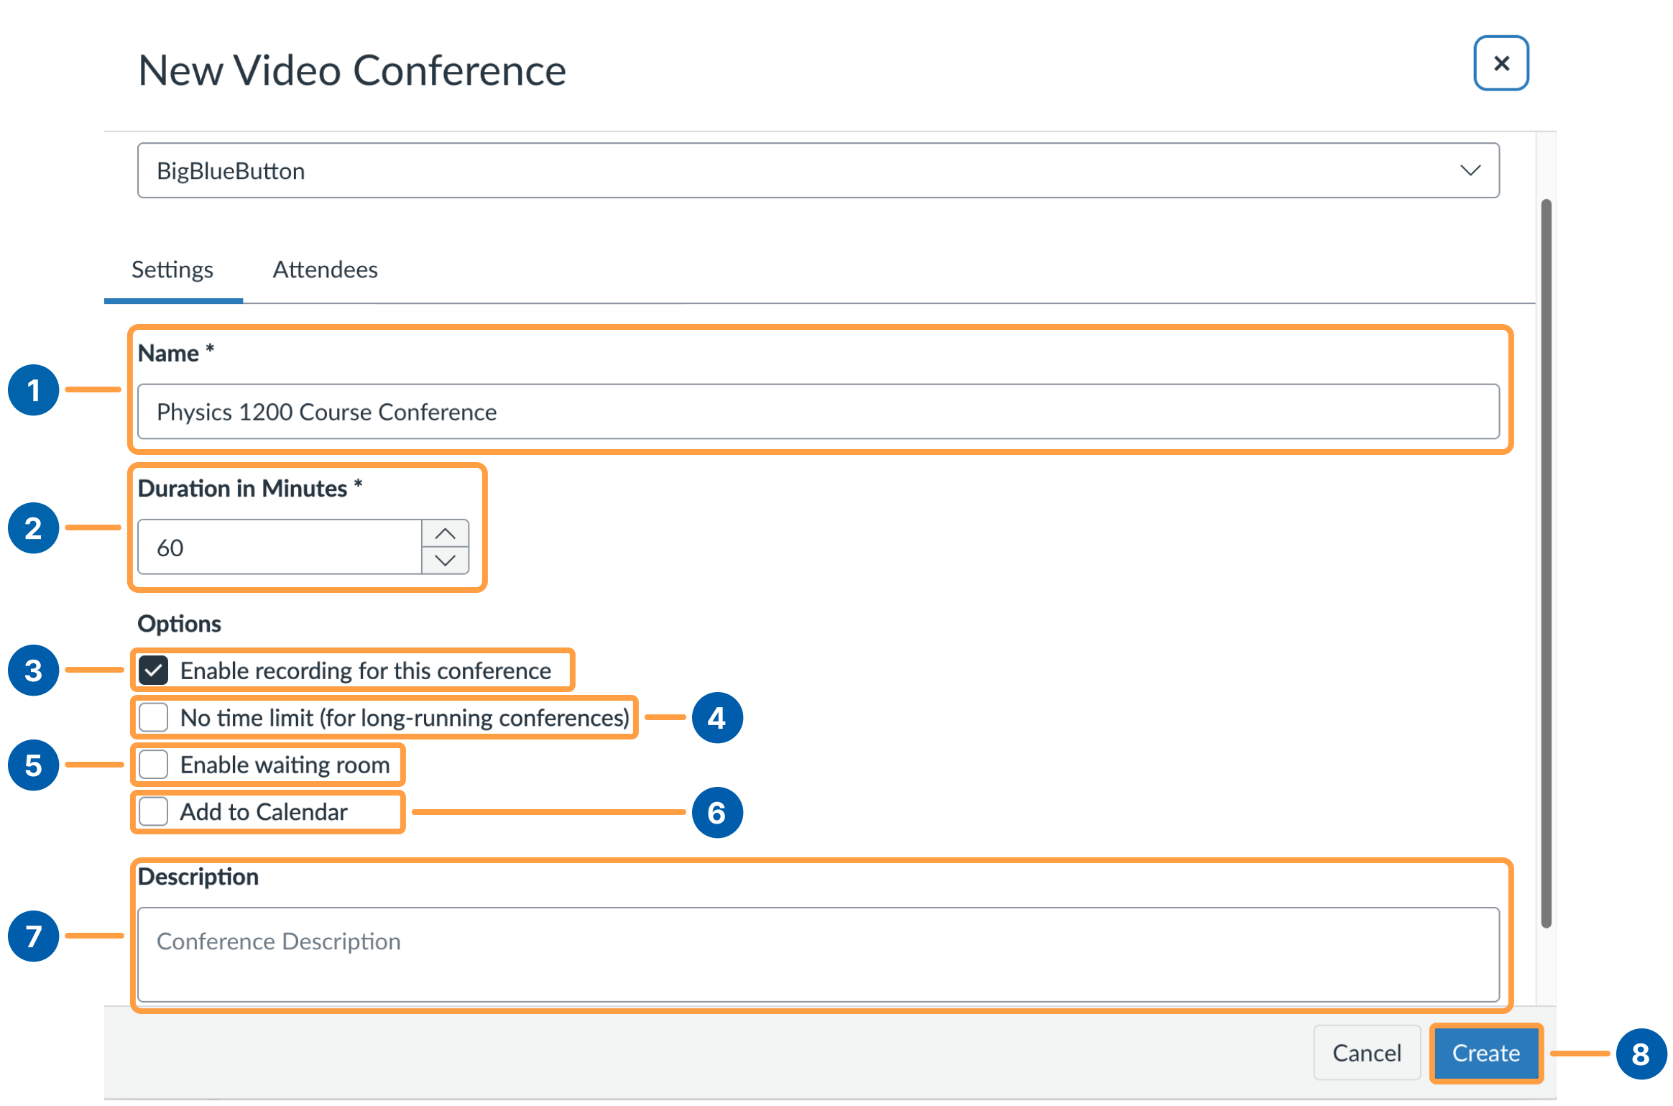Increase Duration in Minutes with up arrow
Screen dimensions: 1673x1106
click(x=446, y=532)
